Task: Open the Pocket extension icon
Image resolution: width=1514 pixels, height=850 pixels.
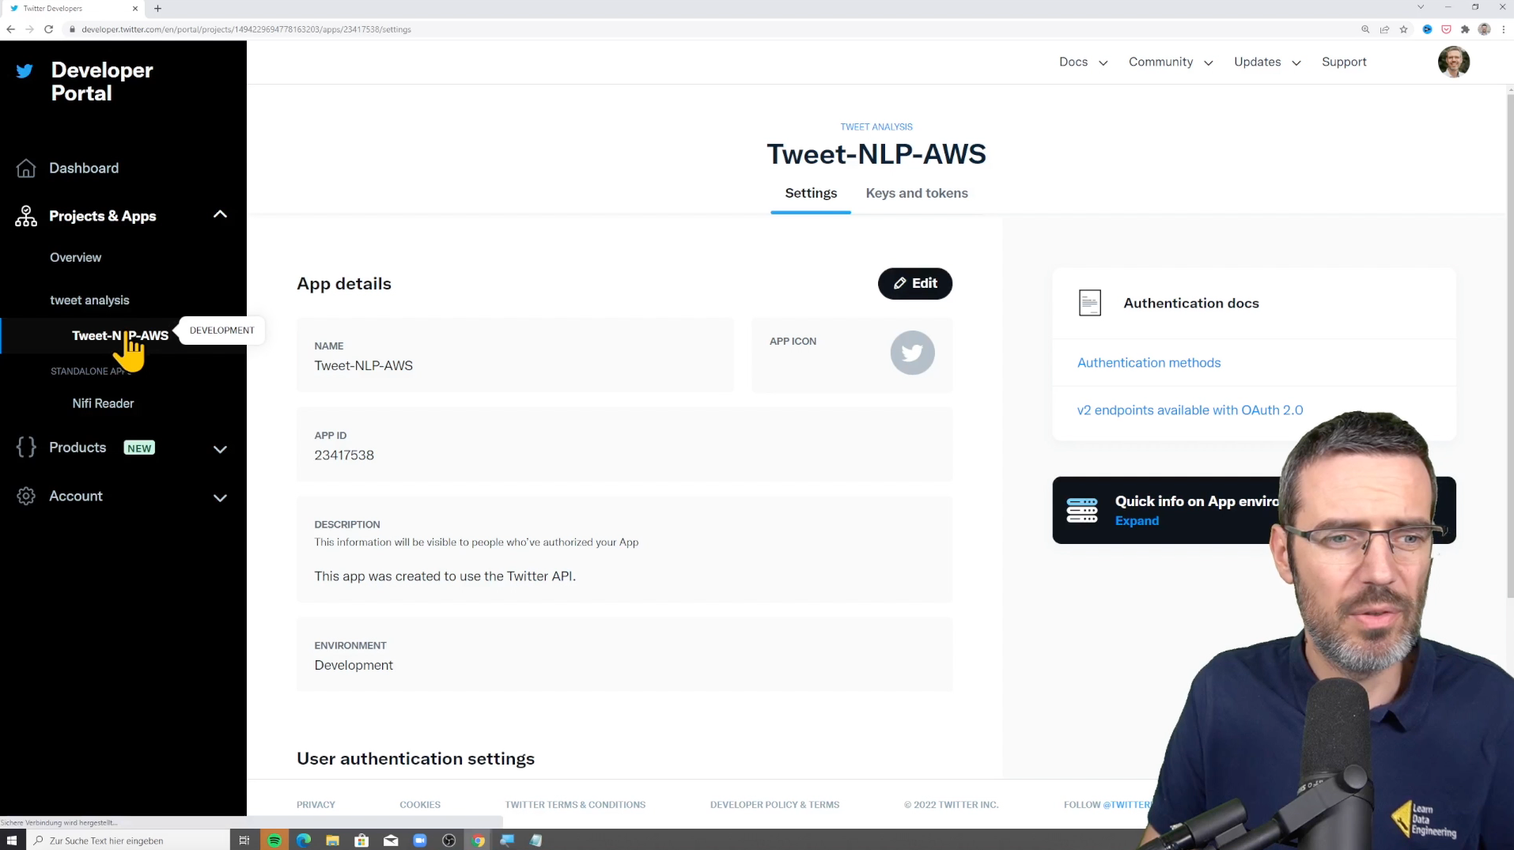Action: pyautogui.click(x=1446, y=29)
